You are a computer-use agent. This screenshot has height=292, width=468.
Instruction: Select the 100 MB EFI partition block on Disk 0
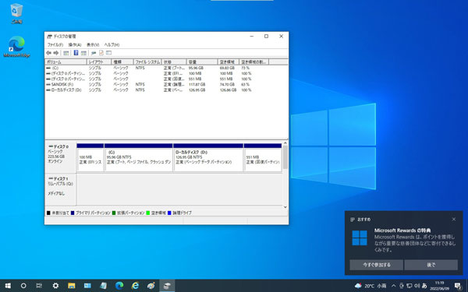click(x=90, y=157)
